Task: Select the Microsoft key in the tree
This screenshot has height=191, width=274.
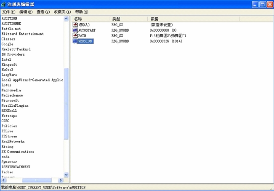Action: click(x=10, y=100)
